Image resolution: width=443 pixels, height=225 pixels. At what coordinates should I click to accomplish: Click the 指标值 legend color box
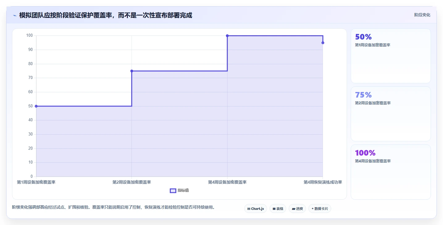[173, 190]
